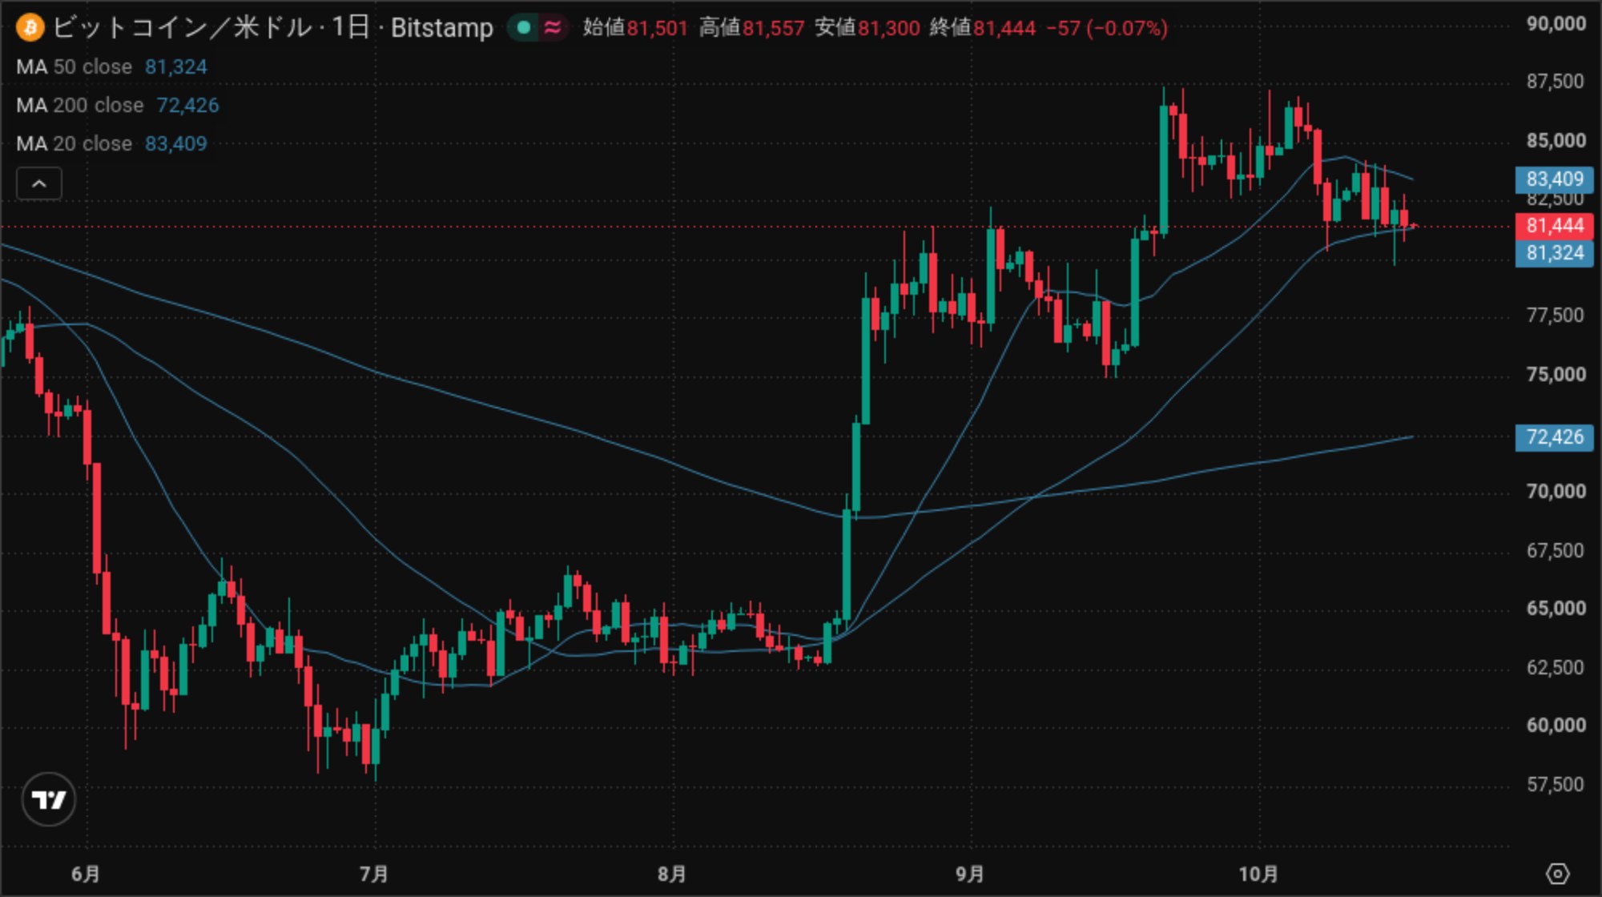Click the 終値 81,444 close value

[982, 28]
